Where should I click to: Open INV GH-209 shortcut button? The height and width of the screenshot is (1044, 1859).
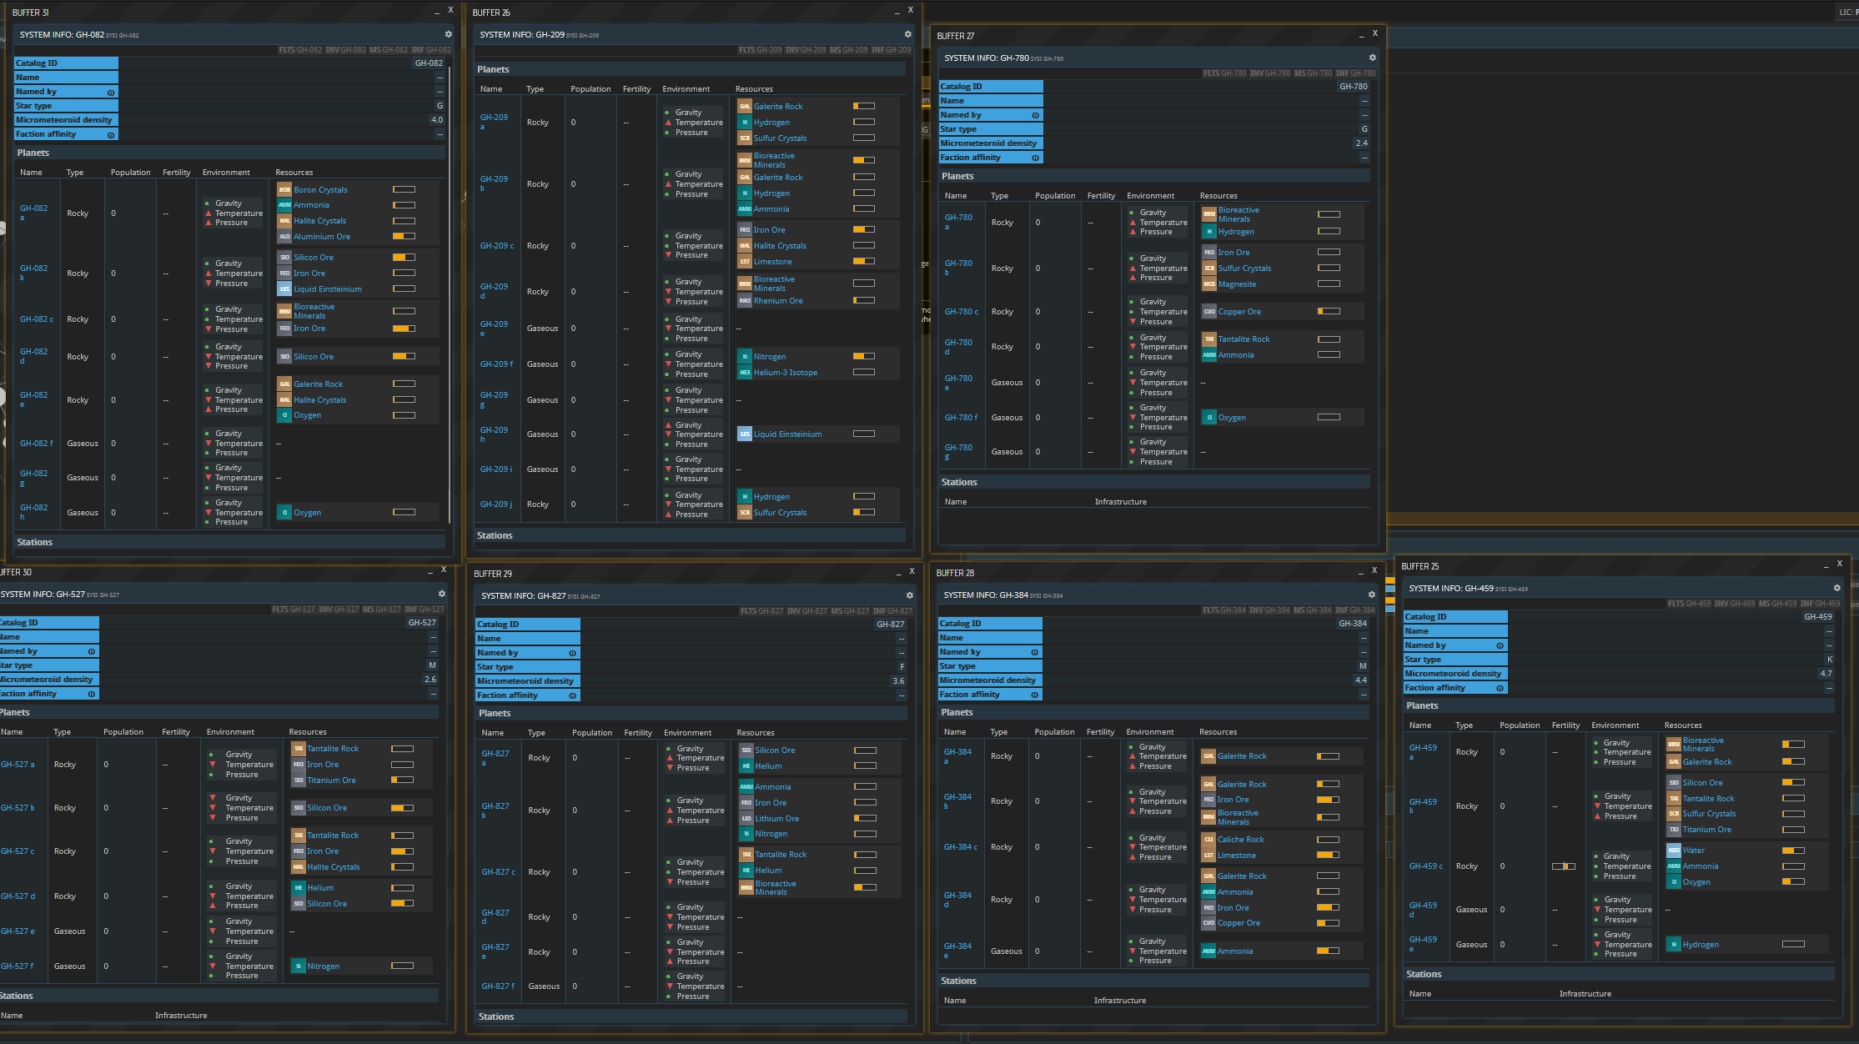coord(806,50)
